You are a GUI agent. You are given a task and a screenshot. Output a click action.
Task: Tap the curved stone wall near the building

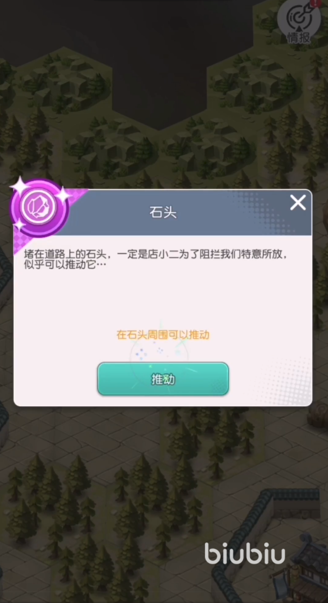[x=247, y=532]
